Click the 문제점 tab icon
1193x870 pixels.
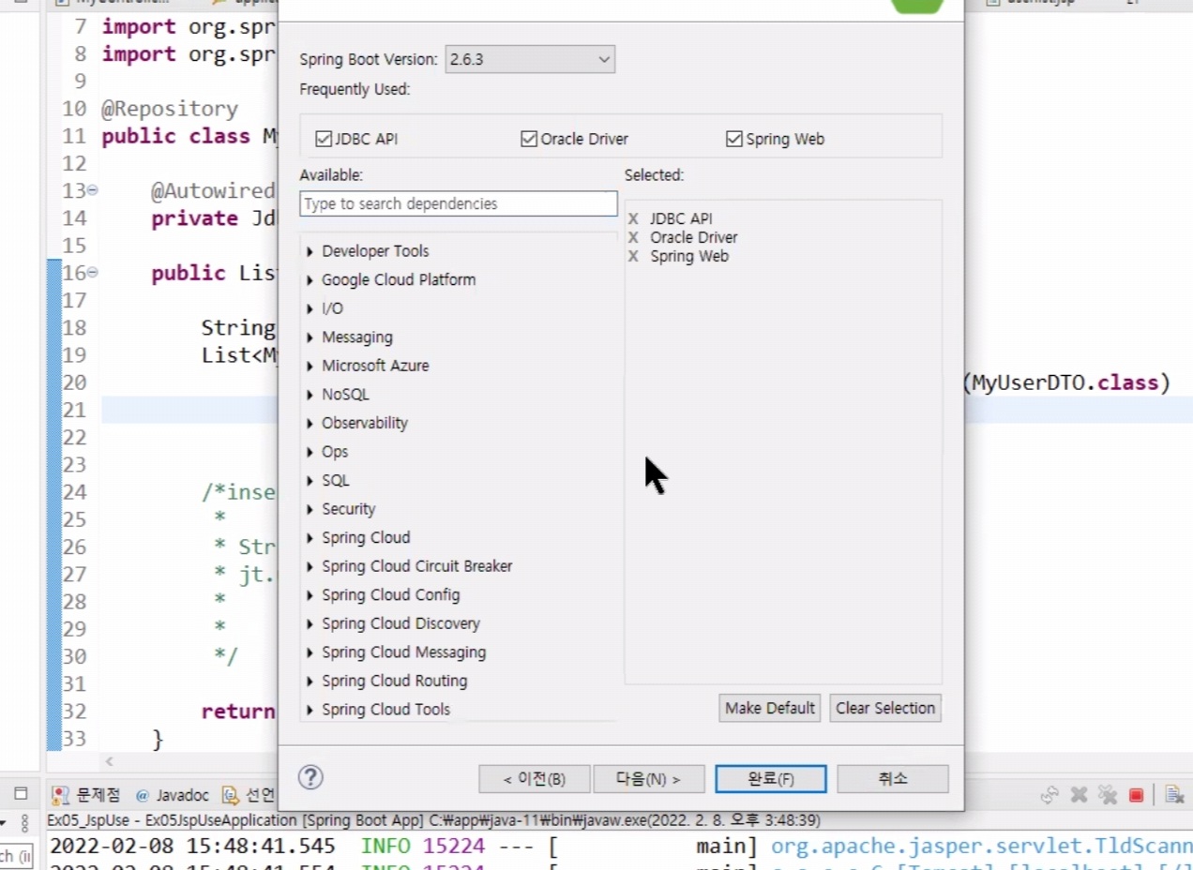point(61,795)
